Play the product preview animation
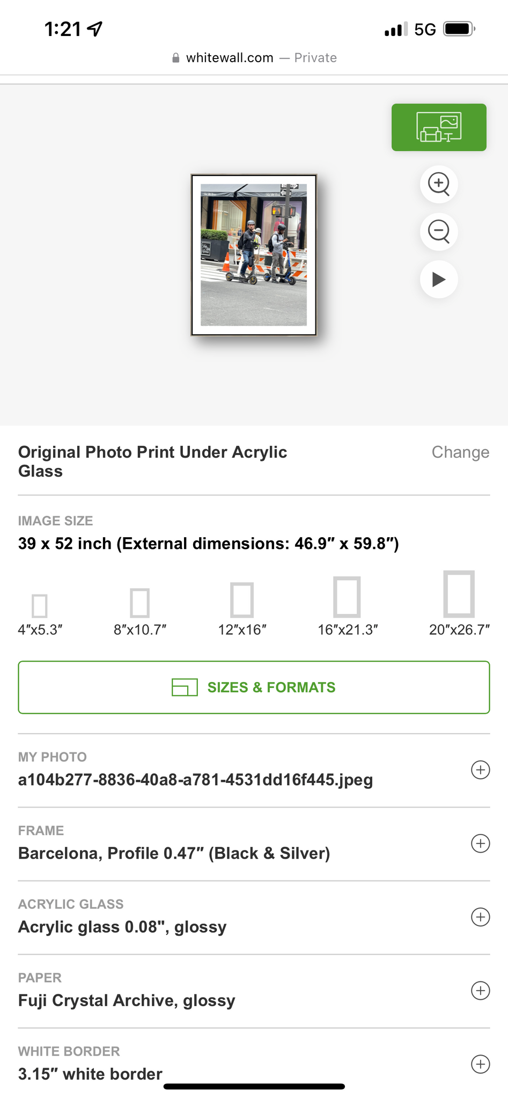 439,279
